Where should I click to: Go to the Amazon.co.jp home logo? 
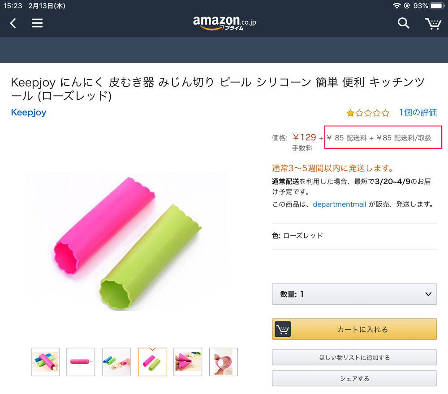224,23
